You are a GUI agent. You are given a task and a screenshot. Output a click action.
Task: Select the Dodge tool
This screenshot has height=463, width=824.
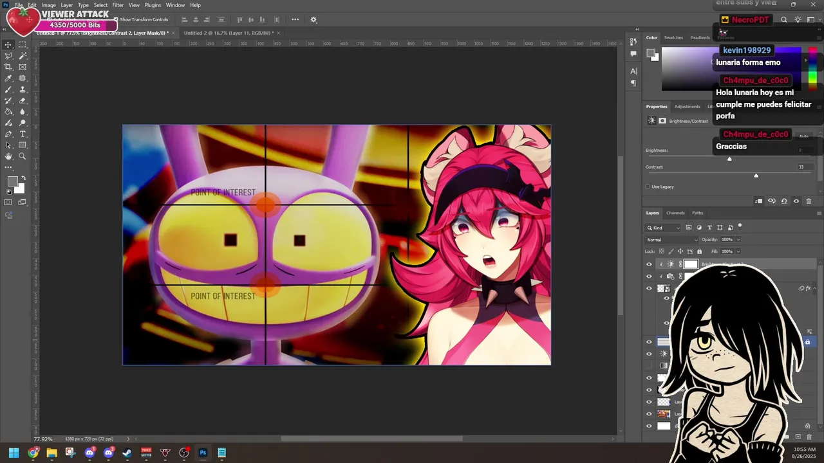(23, 123)
